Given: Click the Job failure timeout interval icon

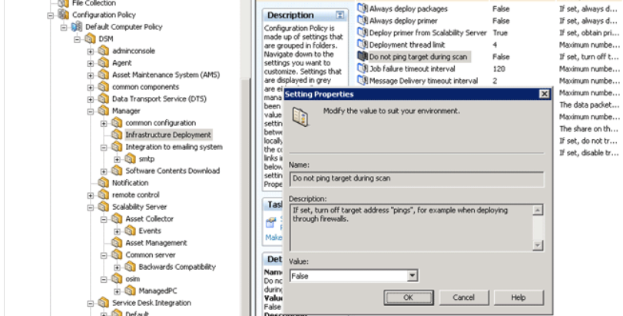Looking at the screenshot, I should [x=363, y=68].
